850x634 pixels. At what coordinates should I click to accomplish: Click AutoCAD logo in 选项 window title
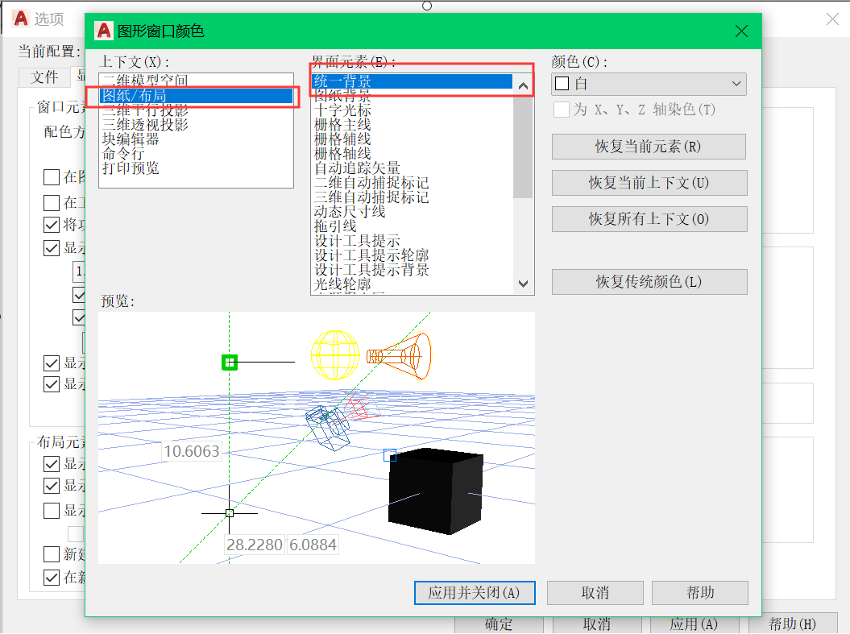(x=21, y=19)
